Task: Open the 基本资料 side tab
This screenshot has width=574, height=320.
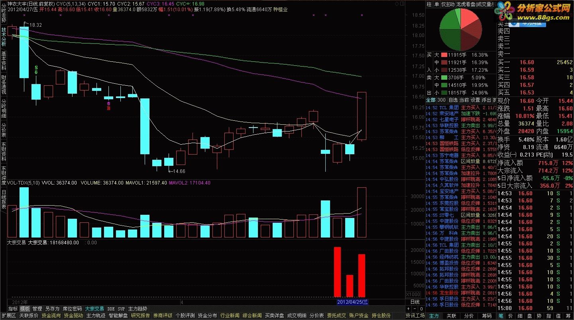Action: pos(3,61)
